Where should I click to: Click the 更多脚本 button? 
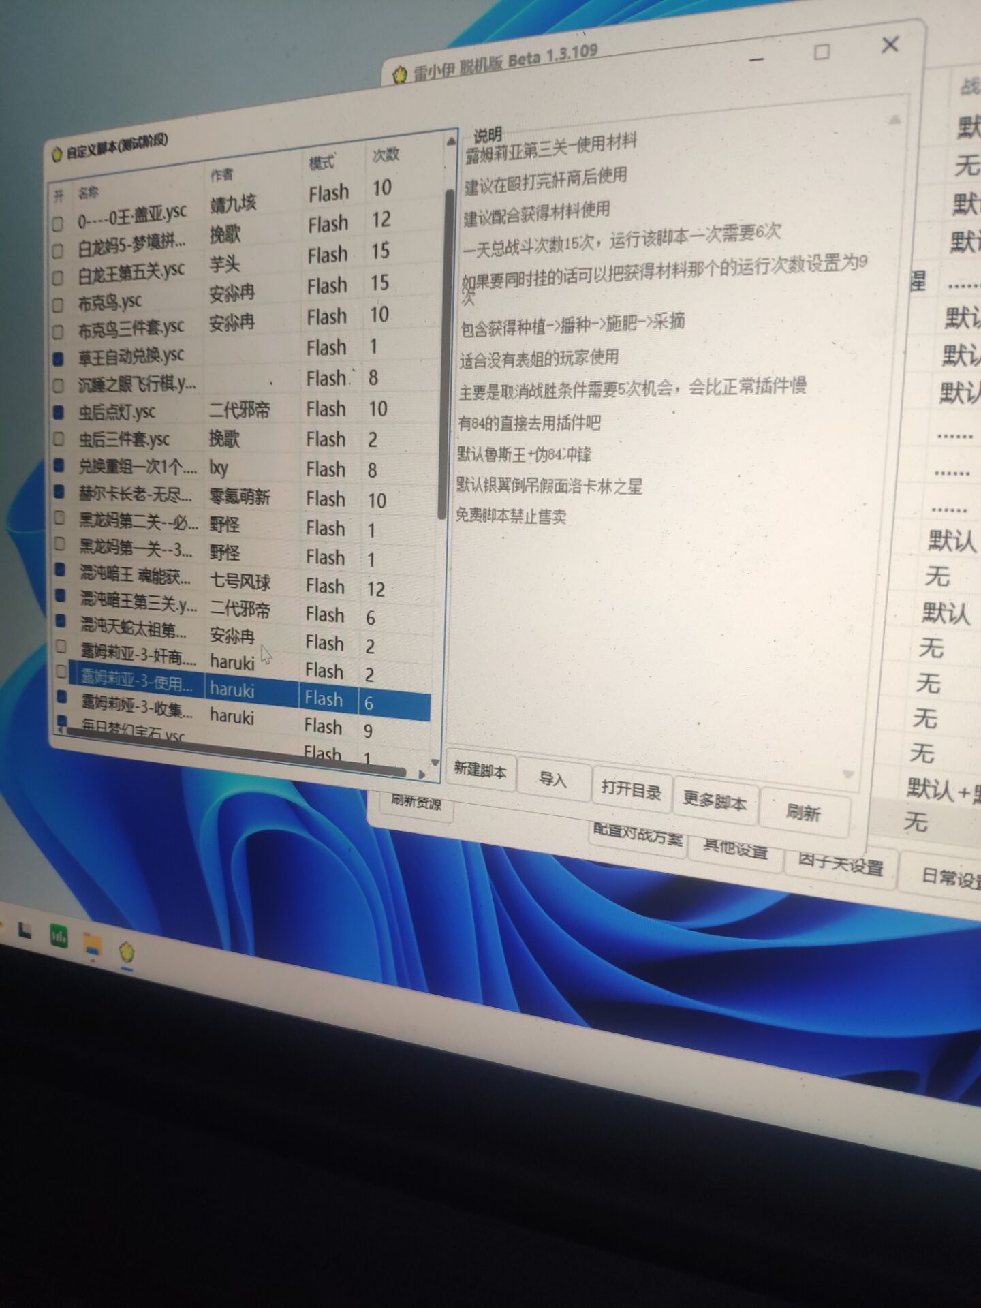pyautogui.click(x=715, y=800)
